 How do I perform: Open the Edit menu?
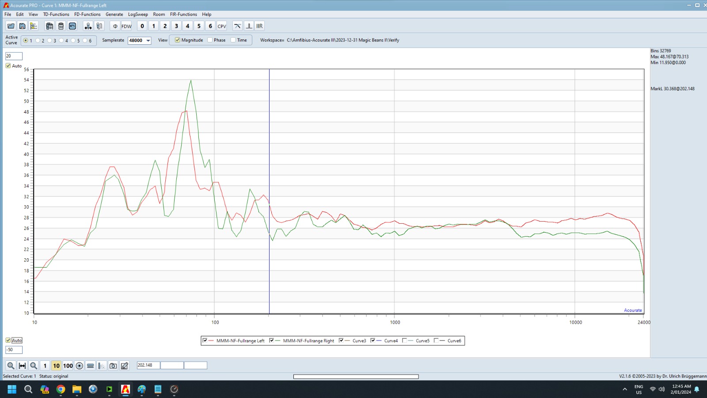point(20,14)
